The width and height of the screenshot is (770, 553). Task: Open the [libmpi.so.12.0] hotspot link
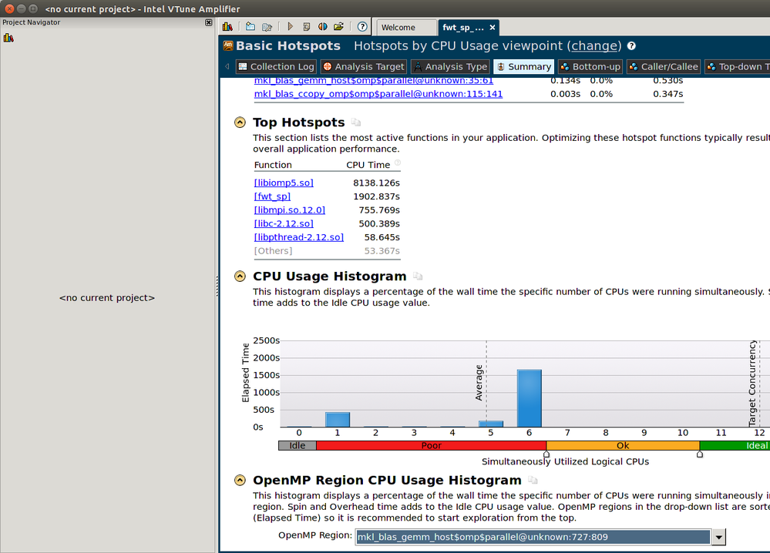coord(289,210)
